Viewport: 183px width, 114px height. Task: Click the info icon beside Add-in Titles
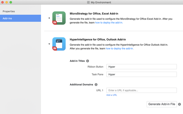pyautogui.click(x=88, y=61)
